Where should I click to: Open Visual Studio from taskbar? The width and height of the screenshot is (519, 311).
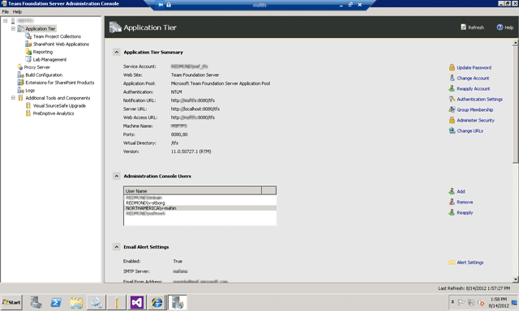point(137,302)
